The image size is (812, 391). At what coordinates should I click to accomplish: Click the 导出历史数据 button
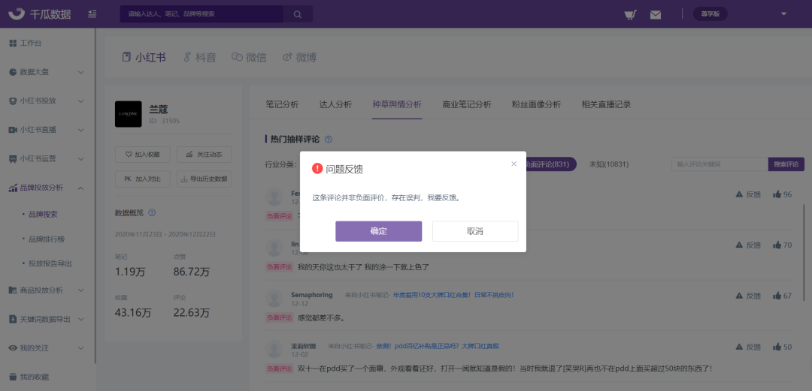204,179
